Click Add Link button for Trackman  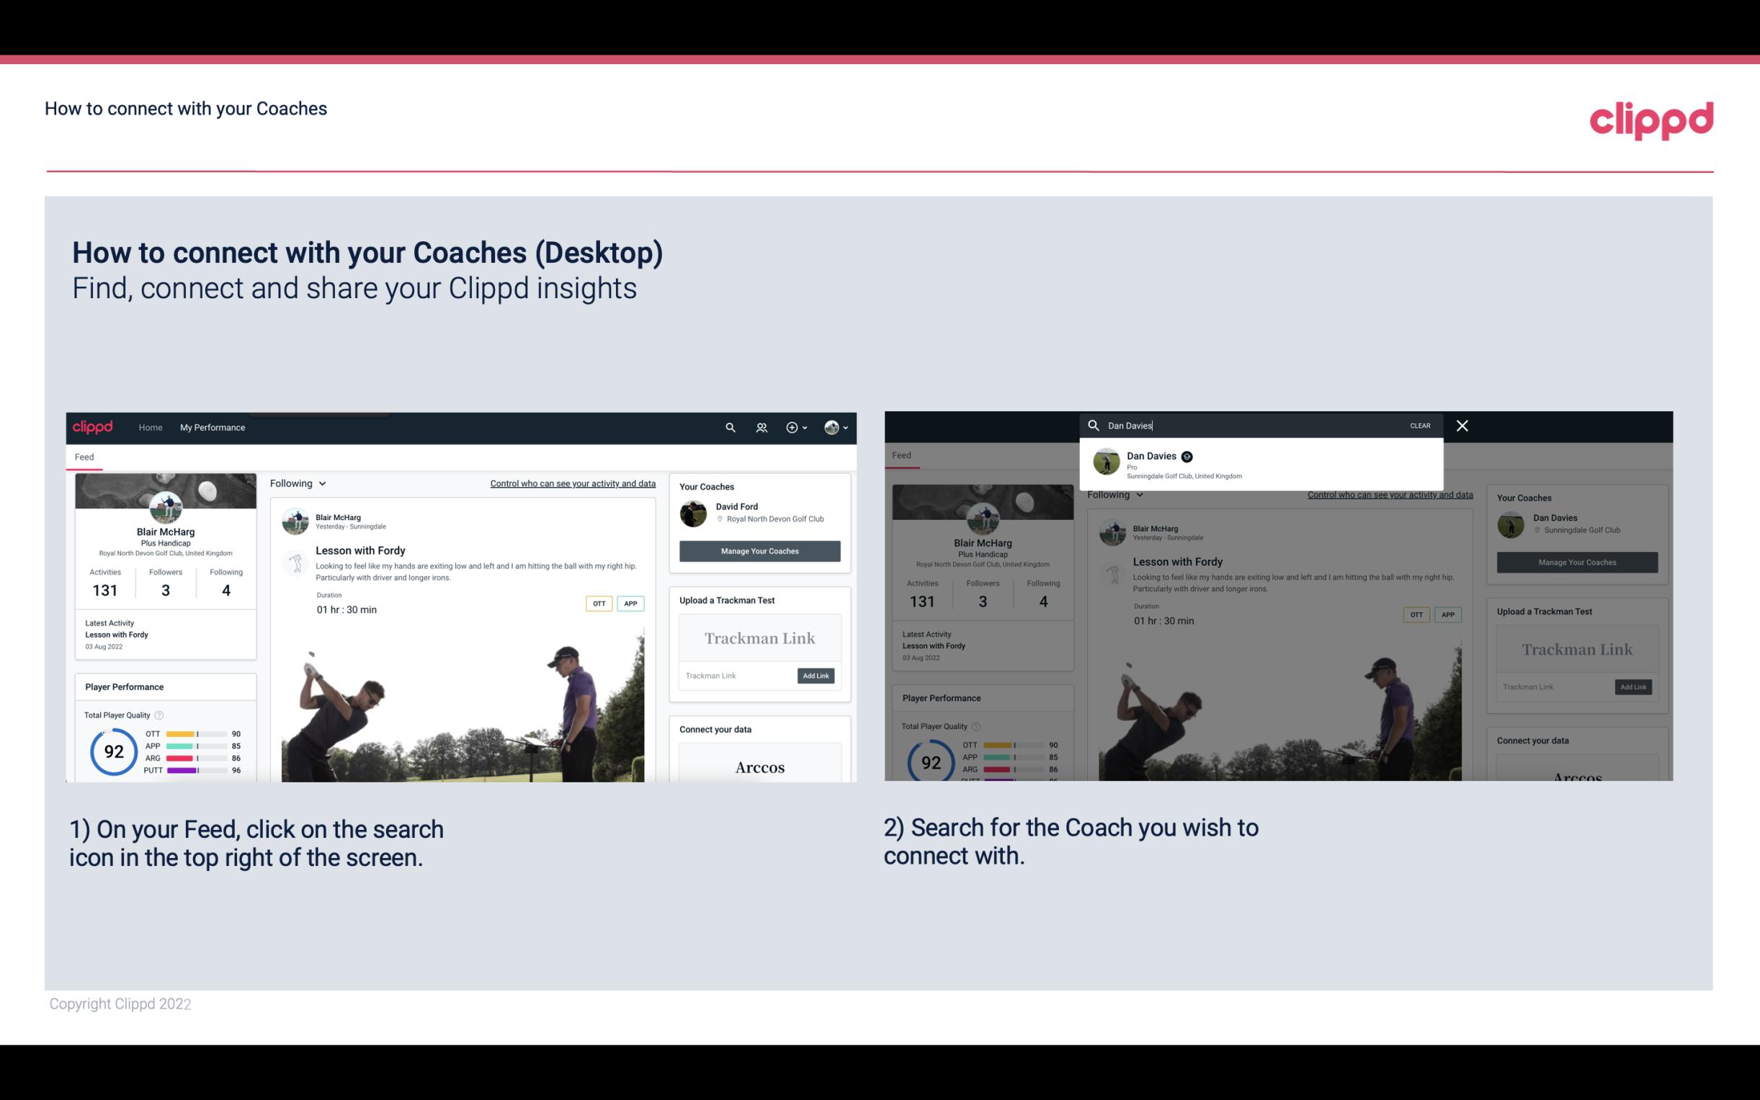click(x=816, y=674)
